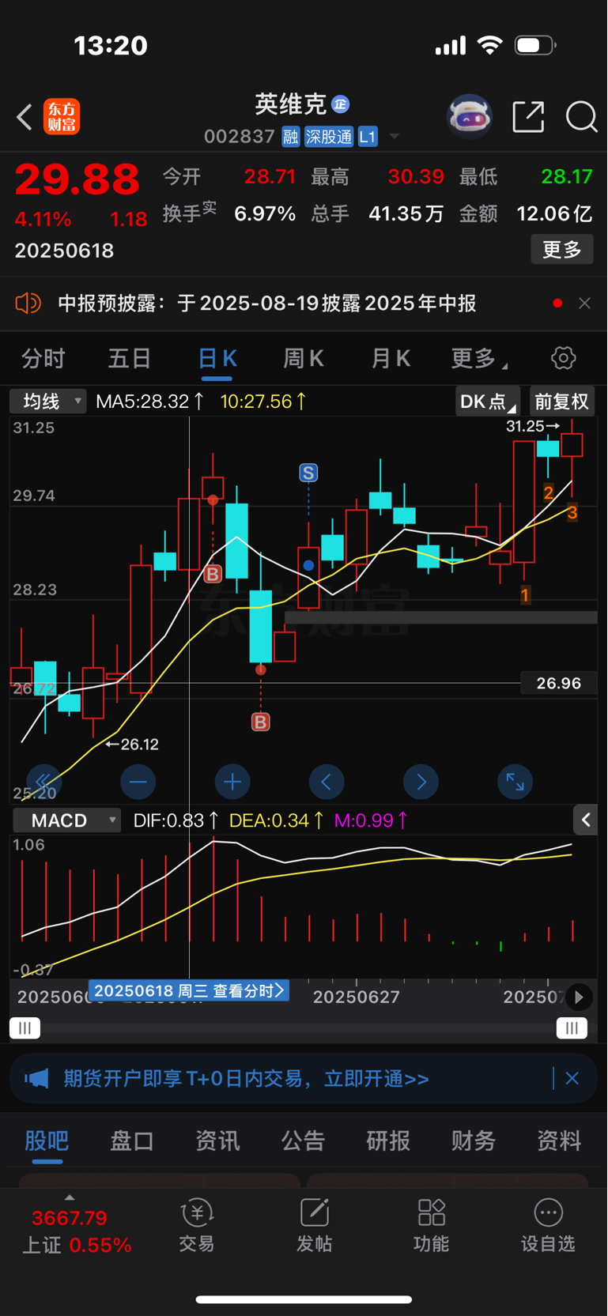Expand the 更多 chart period dropdown
608x1316 pixels.
coord(479,359)
